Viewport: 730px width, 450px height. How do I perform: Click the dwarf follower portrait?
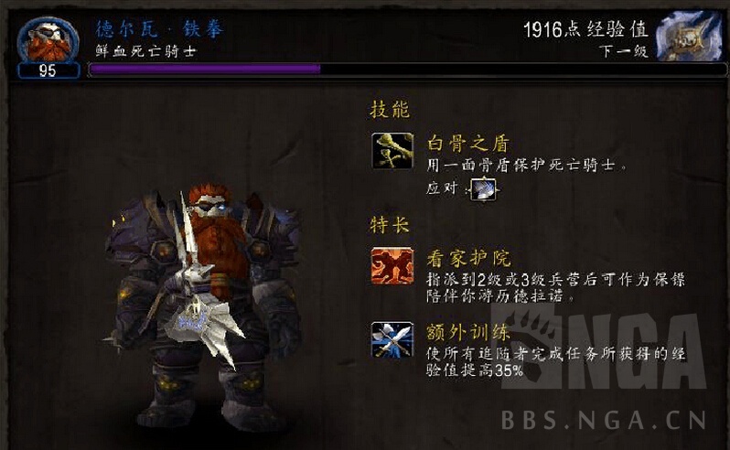point(48,40)
